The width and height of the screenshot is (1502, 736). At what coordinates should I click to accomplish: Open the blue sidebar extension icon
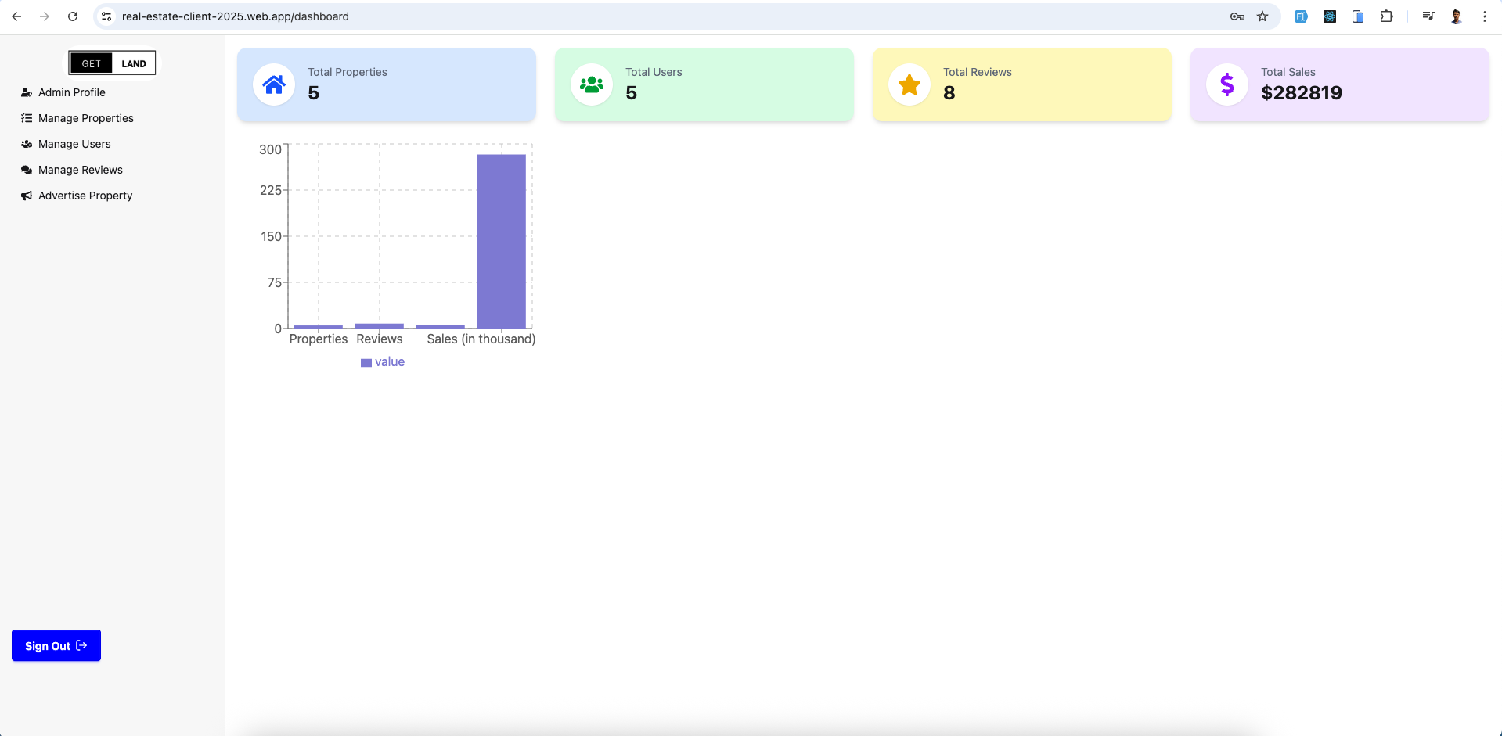(1358, 16)
